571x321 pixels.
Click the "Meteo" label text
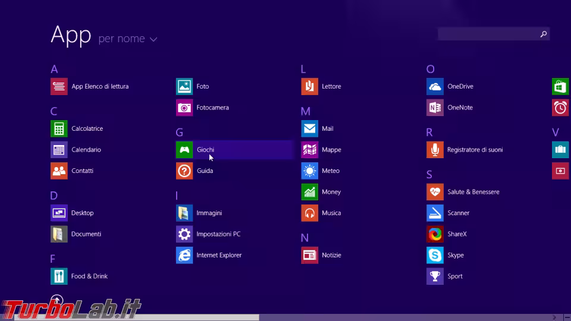click(x=331, y=171)
